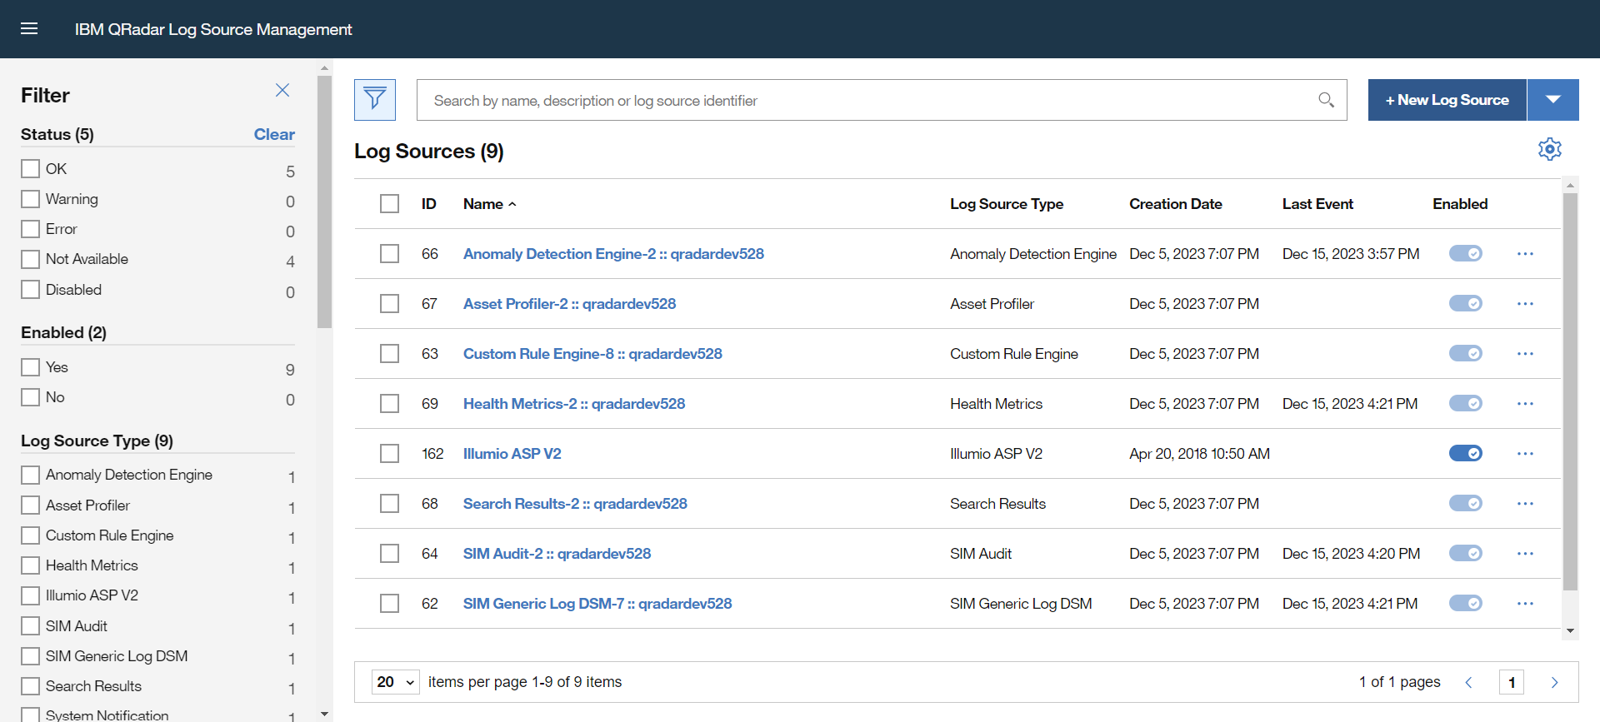Open the hamburger navigation menu

29,29
